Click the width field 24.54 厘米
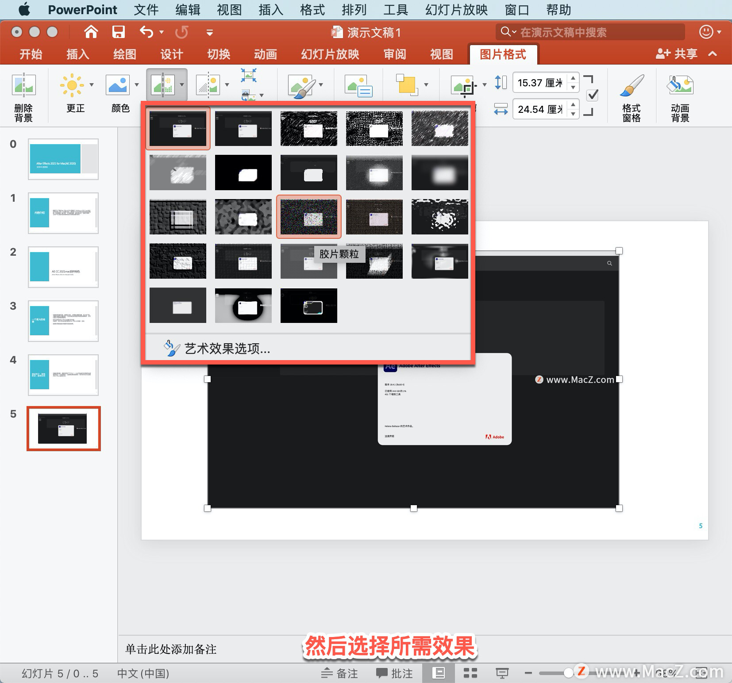This screenshot has height=683, width=732. point(540,109)
